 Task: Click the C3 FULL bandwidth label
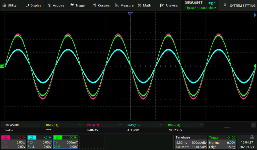pos(31,146)
